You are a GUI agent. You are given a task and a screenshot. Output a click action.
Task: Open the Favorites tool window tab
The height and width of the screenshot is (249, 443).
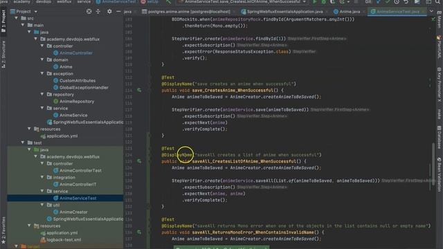[x=3, y=230]
